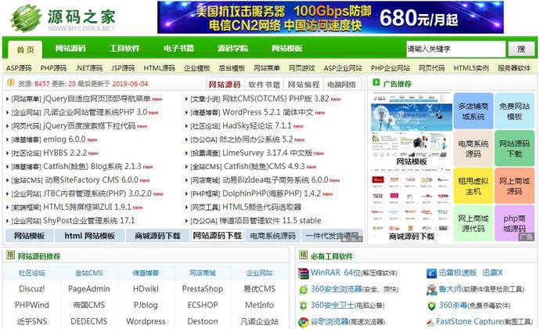Open the MetInfo recommendation link
The image size is (540, 329).
[x=259, y=305]
